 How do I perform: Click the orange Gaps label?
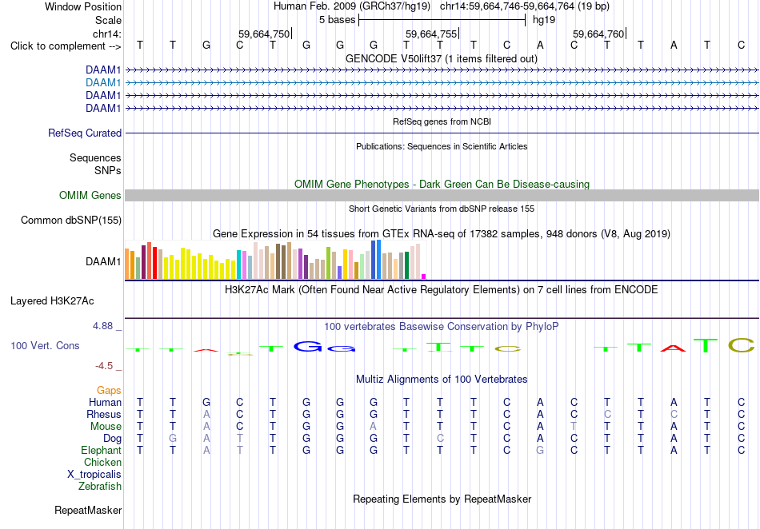coord(109,390)
